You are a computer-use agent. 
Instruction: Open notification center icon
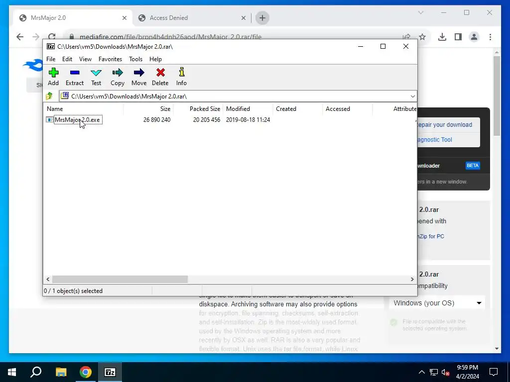point(494,372)
